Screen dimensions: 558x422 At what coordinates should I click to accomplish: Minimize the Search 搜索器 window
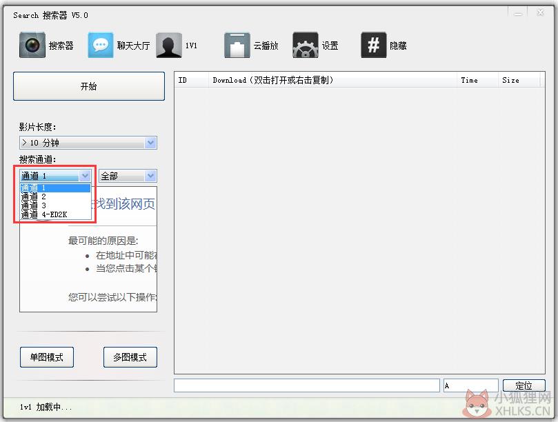click(518, 14)
